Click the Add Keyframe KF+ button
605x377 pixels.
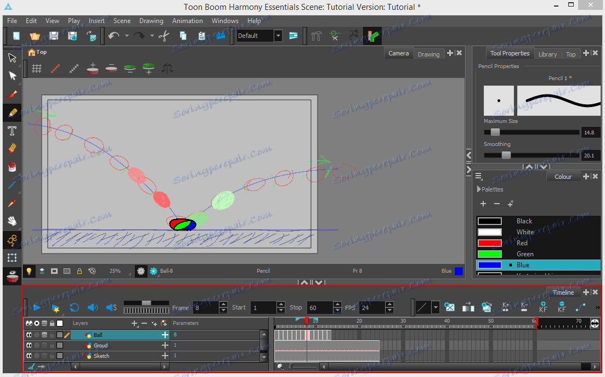tap(543, 307)
